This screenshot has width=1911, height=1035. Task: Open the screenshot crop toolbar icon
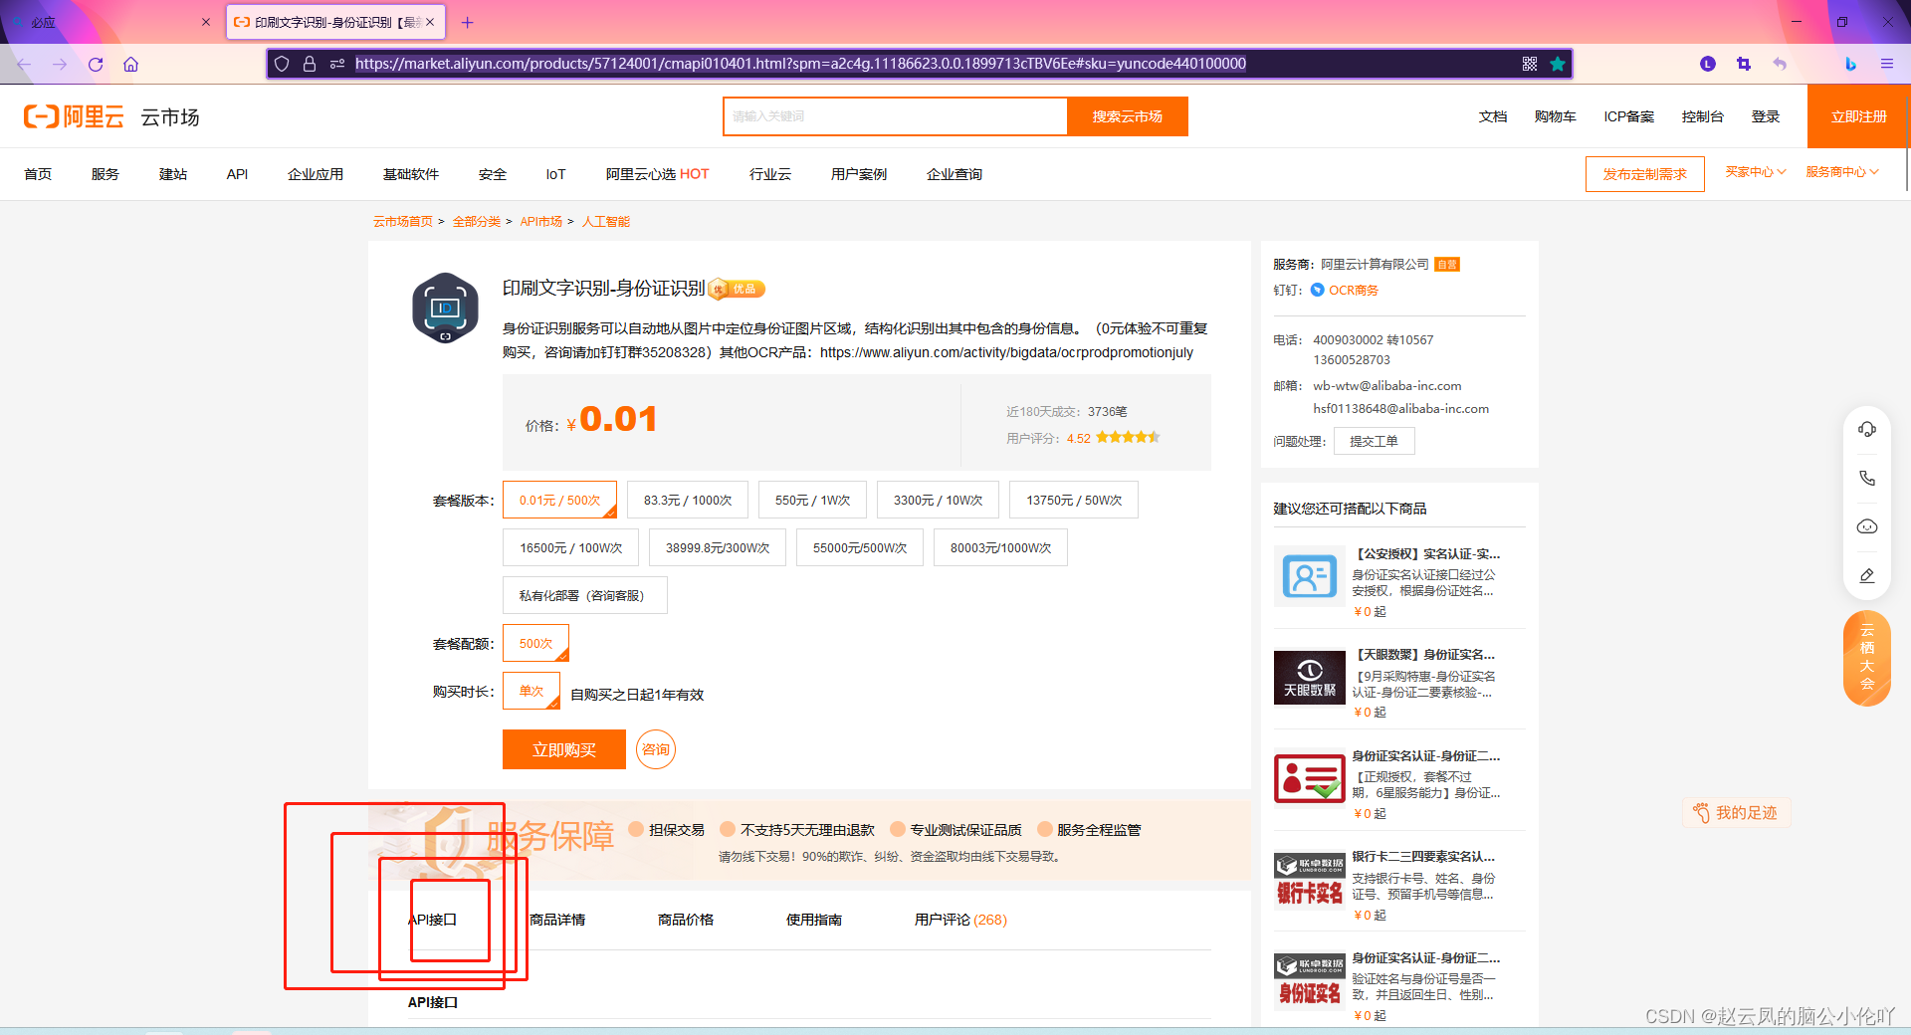pyautogui.click(x=1744, y=64)
